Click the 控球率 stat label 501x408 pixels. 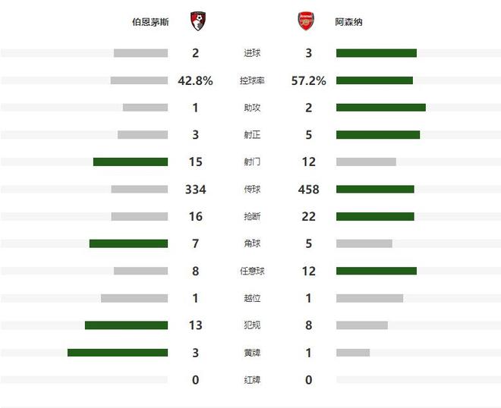click(x=252, y=80)
